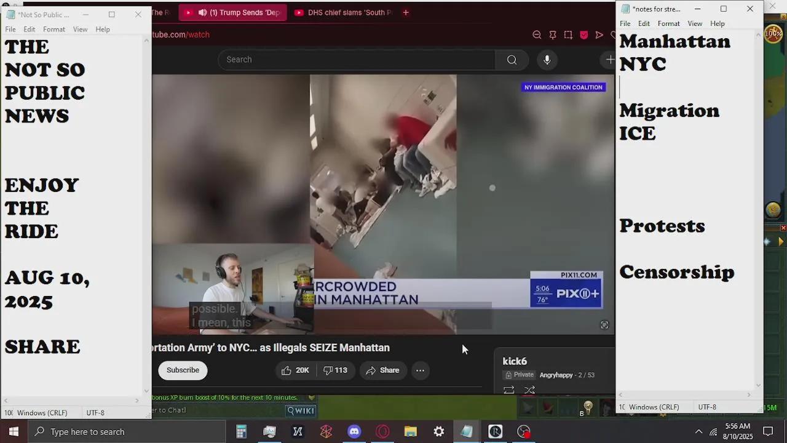Screen dimensions: 787x443
Task: Open View menu in notes for stream Notepad
Action: 695,23
